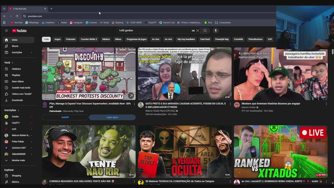Open Gmail bookmark

[104, 23]
